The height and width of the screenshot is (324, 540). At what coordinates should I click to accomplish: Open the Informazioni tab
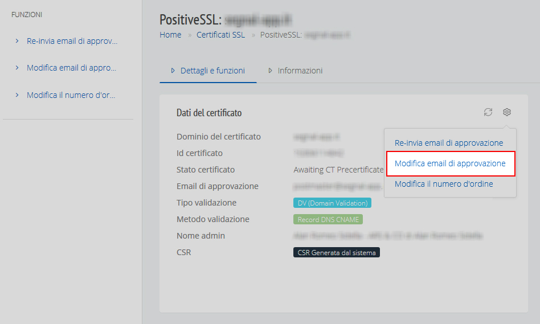pos(296,71)
